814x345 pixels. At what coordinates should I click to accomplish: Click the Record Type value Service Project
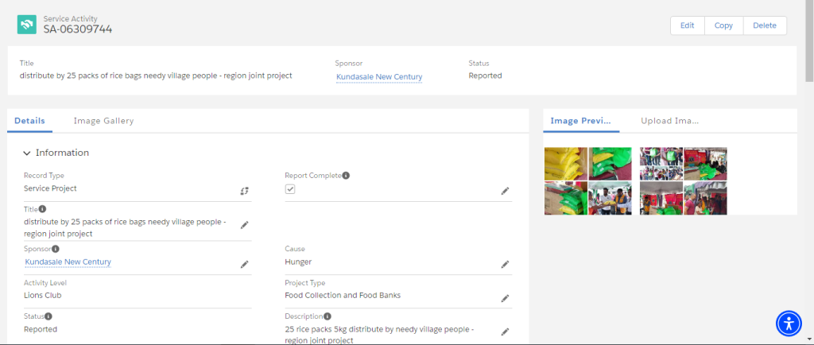tap(50, 188)
